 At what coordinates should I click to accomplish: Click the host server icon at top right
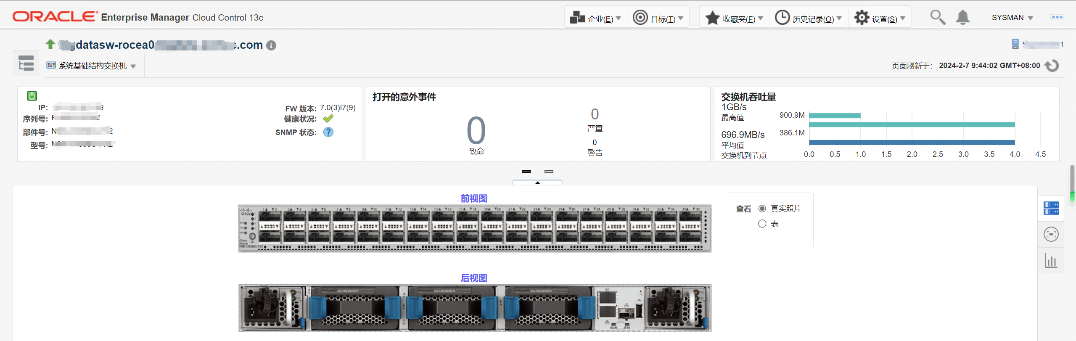tap(1015, 44)
